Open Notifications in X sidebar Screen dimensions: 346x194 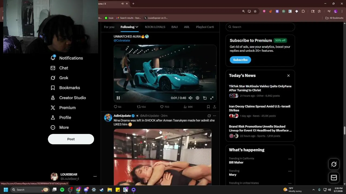[67, 58]
